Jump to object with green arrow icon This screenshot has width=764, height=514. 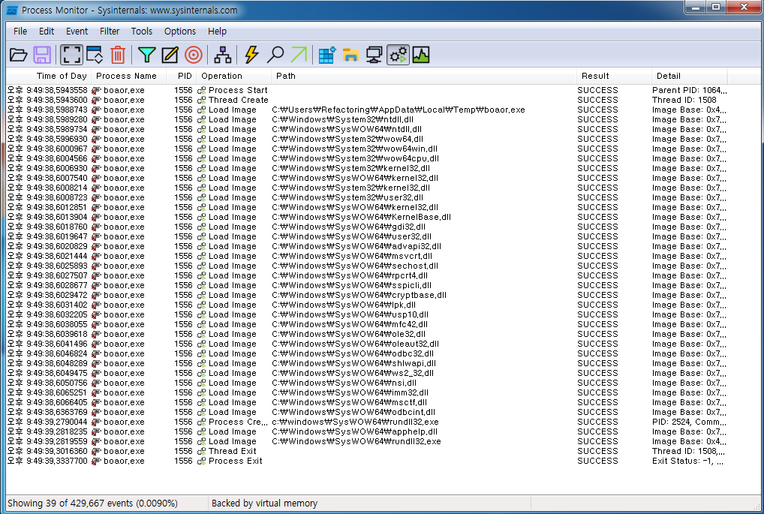(299, 55)
